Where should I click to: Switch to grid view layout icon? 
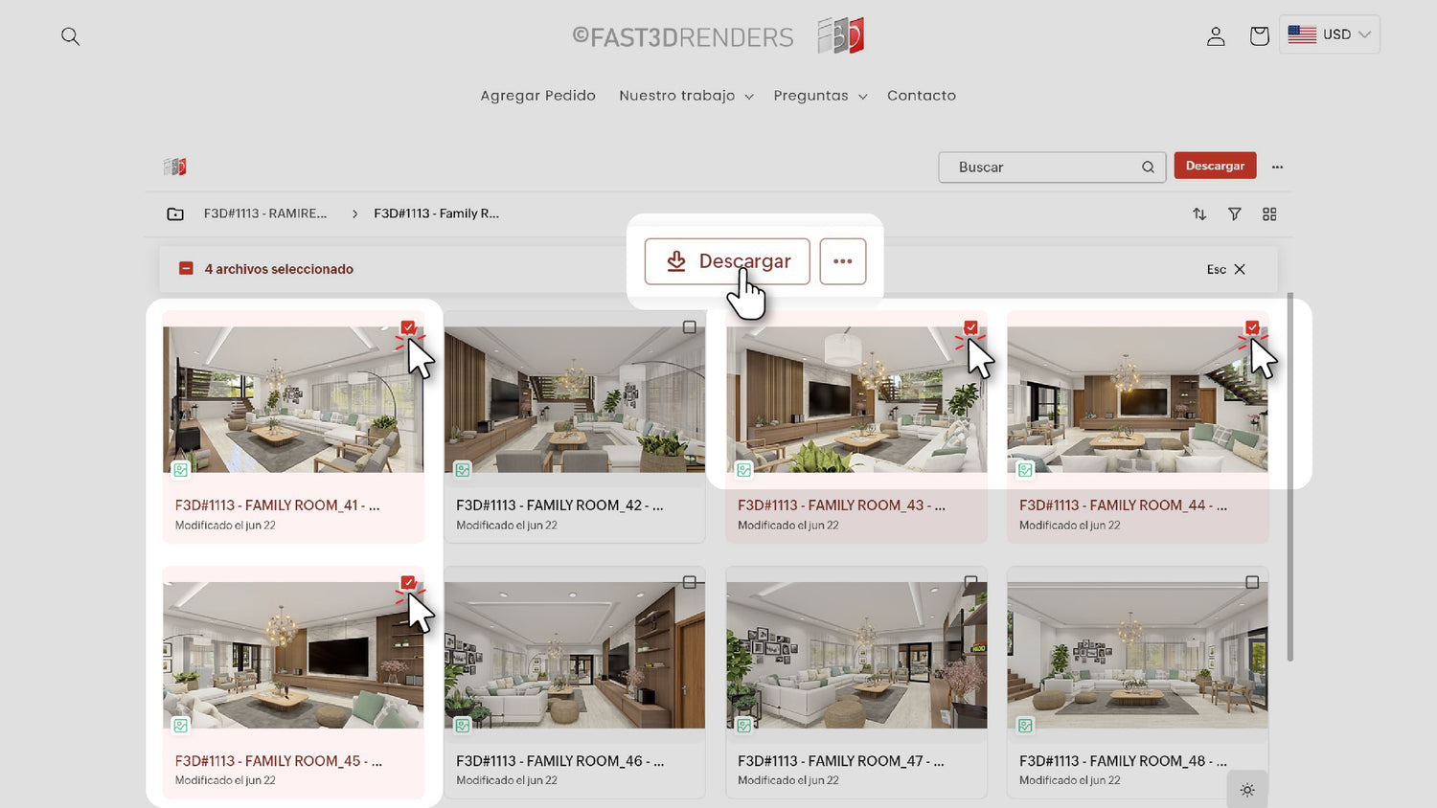(1269, 214)
